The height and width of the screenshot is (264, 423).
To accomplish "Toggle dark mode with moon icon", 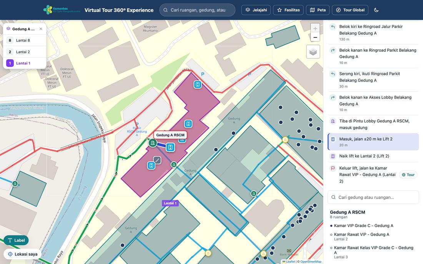I will (376, 10).
